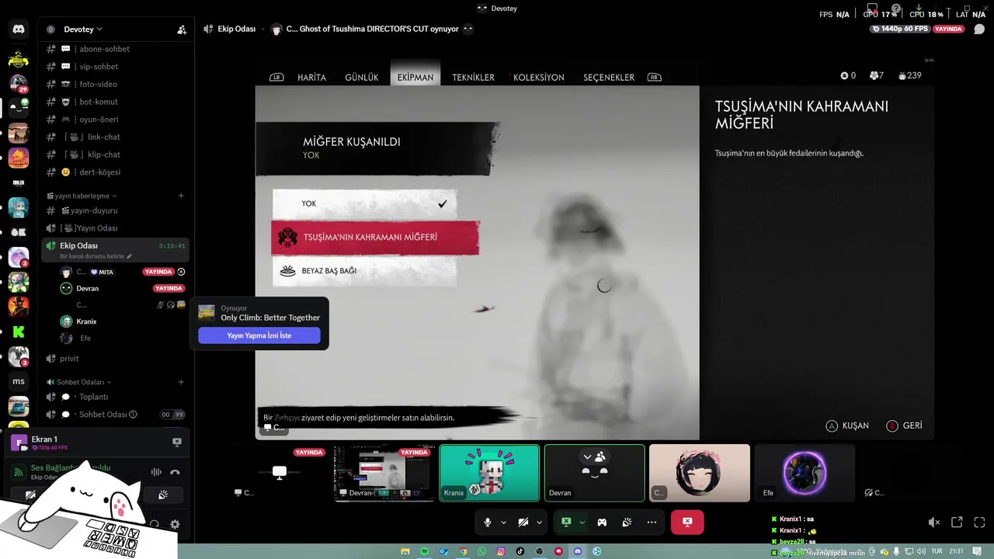Open the KOLEKSİYON game menu tab
Viewport: 994px width, 559px height.
click(539, 78)
